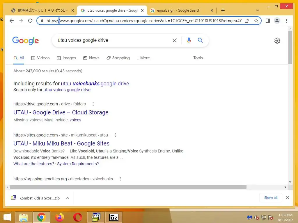Click the vertical scrollbar thumb
Image resolution: width=298 pixels, height=223 pixels.
(x=290, y=47)
